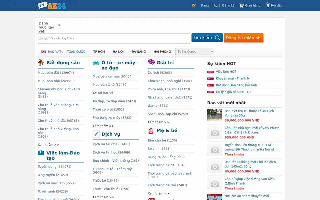Open the Tuyển dụng job category

[x=47, y=167]
